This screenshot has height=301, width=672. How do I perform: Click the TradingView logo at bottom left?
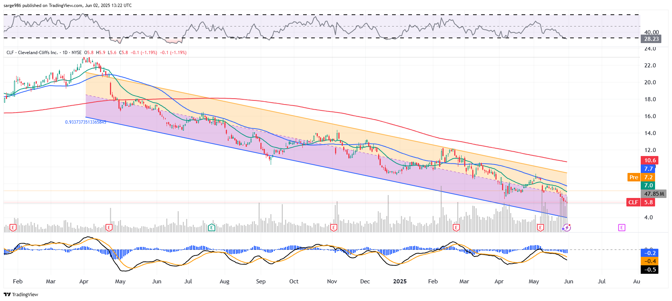click(x=21, y=294)
